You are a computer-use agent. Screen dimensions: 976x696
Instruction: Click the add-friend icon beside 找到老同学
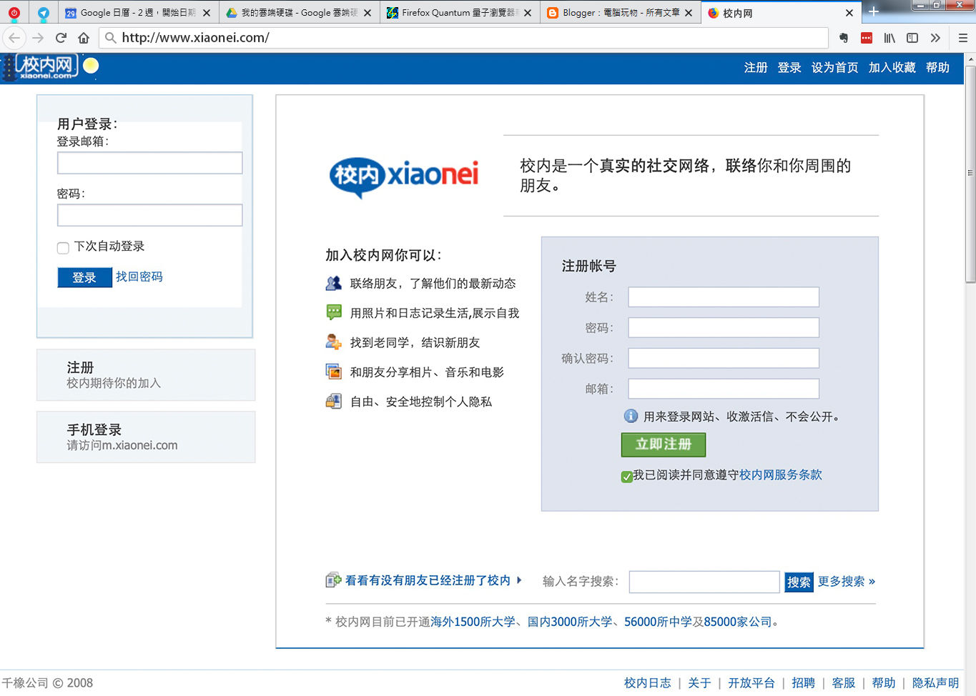point(333,342)
